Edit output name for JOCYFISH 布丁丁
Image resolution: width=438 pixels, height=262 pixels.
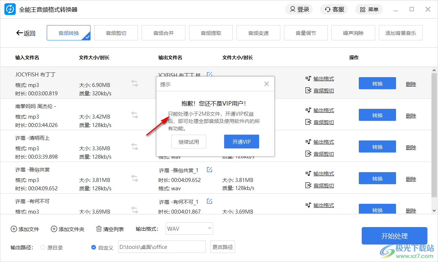(210, 75)
